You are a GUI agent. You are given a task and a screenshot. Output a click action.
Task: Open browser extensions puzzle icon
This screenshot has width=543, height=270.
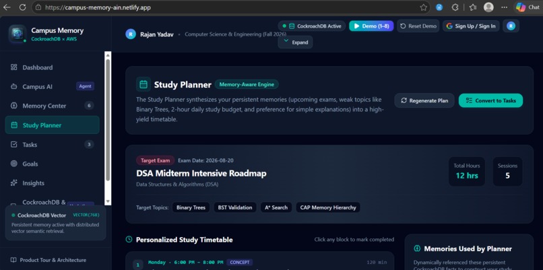tap(455, 7)
